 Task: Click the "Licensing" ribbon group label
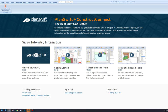click(5, 12)
